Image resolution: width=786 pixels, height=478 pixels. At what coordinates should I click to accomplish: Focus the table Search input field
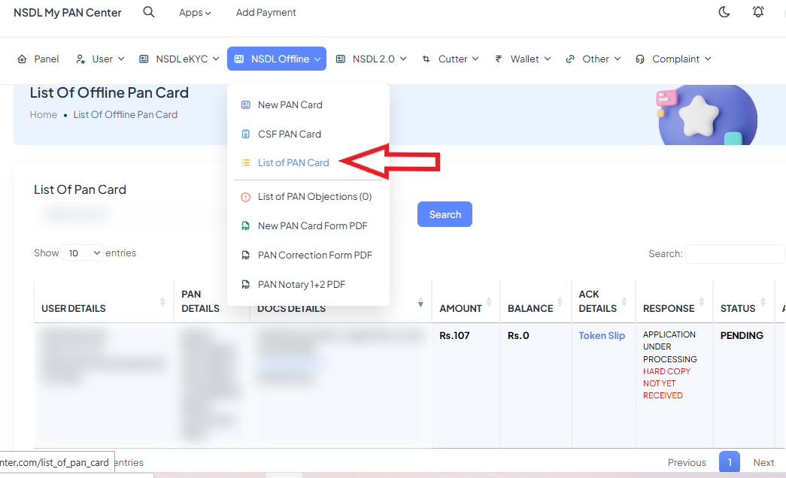click(x=735, y=254)
